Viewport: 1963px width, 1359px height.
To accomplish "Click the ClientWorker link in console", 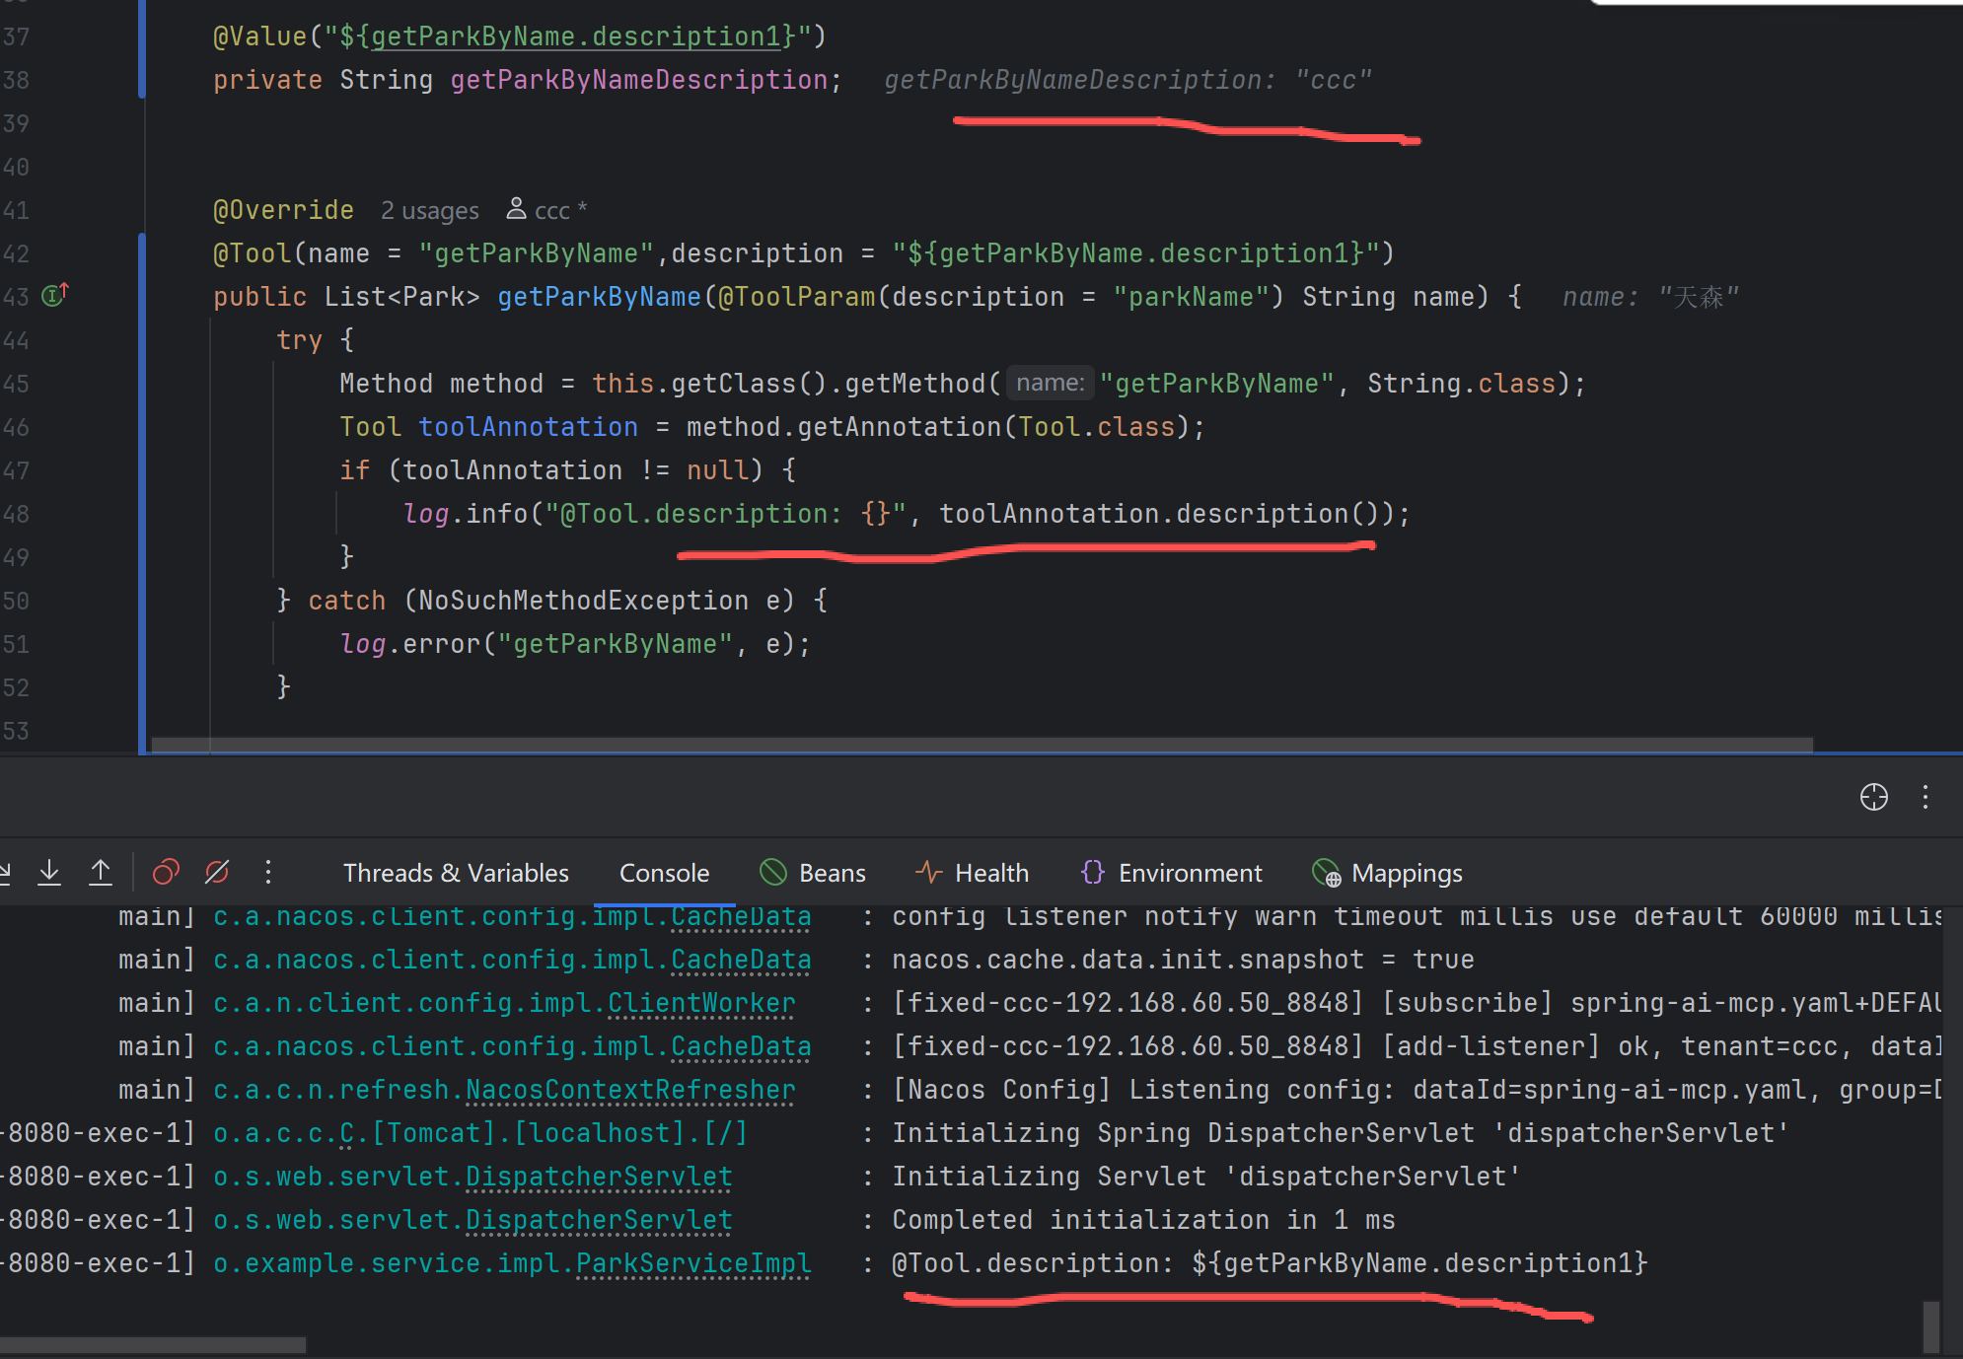I will pos(701,1003).
